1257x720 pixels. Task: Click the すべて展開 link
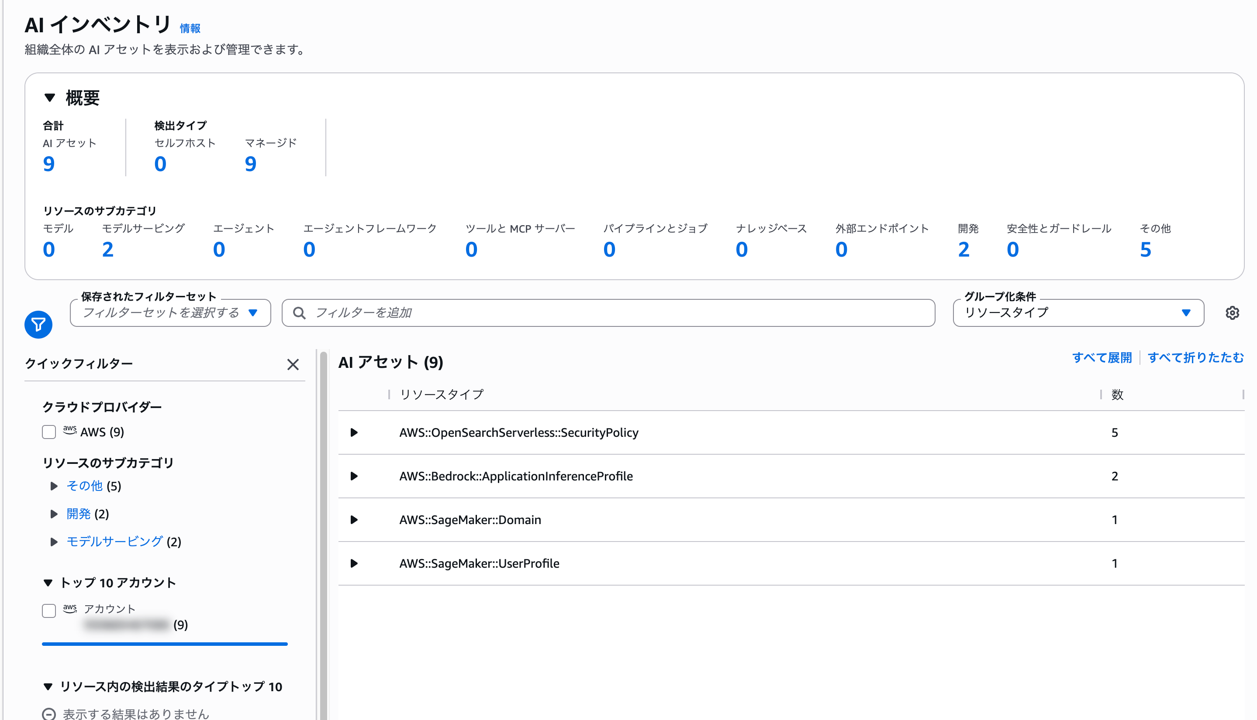1102,357
